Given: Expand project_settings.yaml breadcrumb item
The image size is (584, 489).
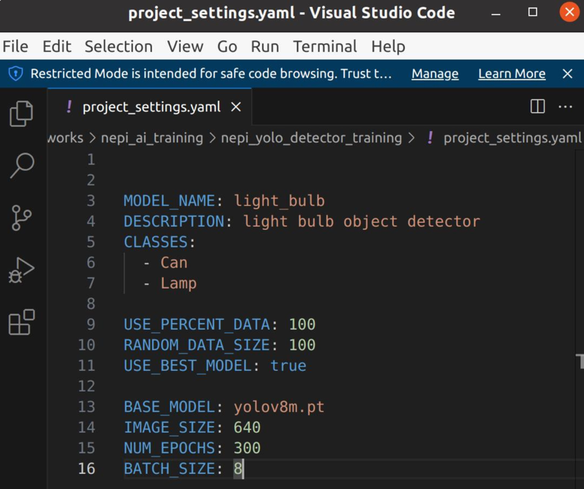Looking at the screenshot, I should coord(512,138).
